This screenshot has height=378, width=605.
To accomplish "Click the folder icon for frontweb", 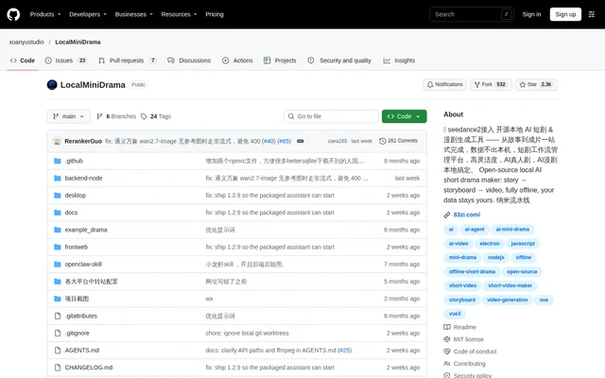I will [x=58, y=247].
